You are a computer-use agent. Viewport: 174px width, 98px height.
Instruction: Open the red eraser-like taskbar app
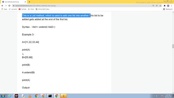(43, 96)
